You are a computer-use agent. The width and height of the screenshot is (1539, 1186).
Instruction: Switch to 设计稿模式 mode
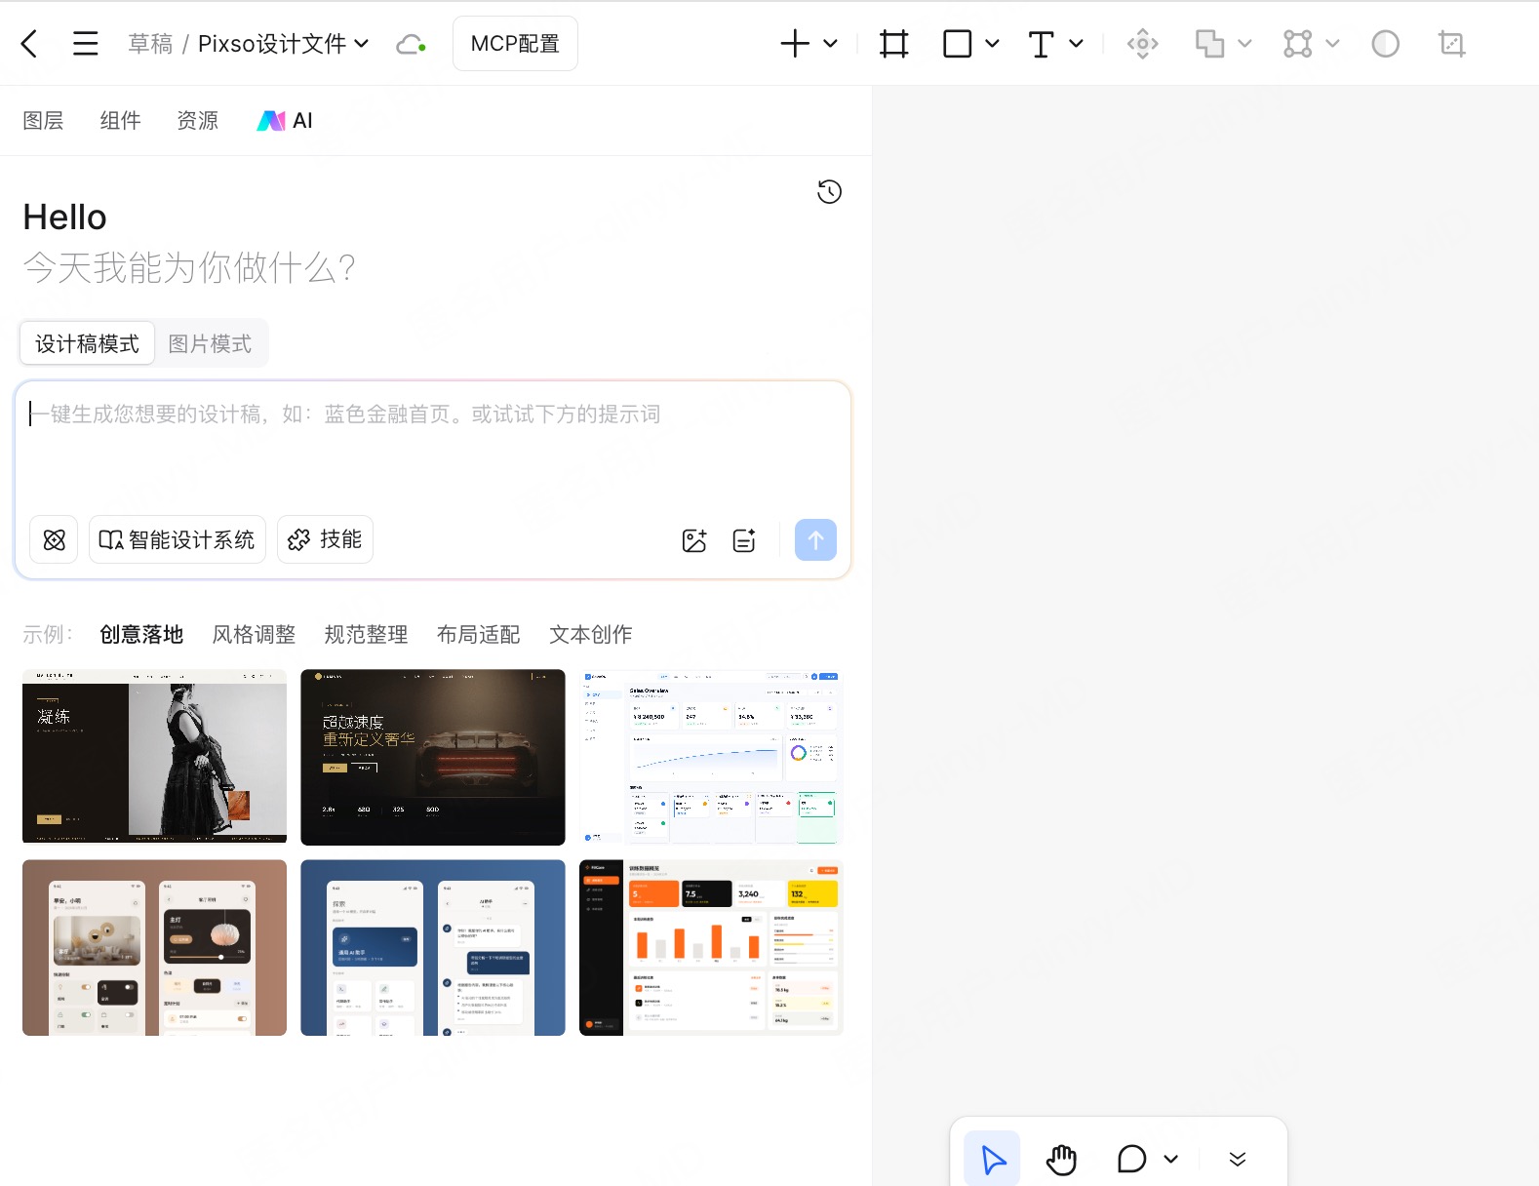coord(88,343)
